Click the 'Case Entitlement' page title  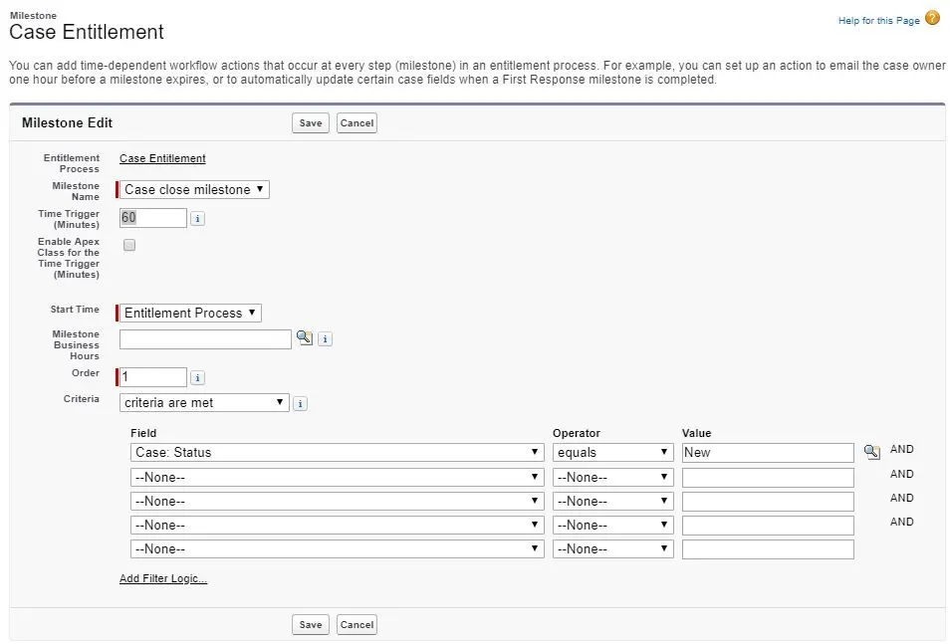[87, 32]
